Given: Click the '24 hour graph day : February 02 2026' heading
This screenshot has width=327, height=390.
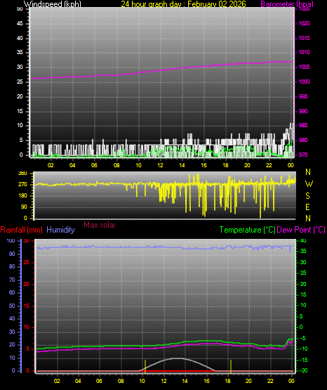Looking at the screenshot, I should point(183,4).
